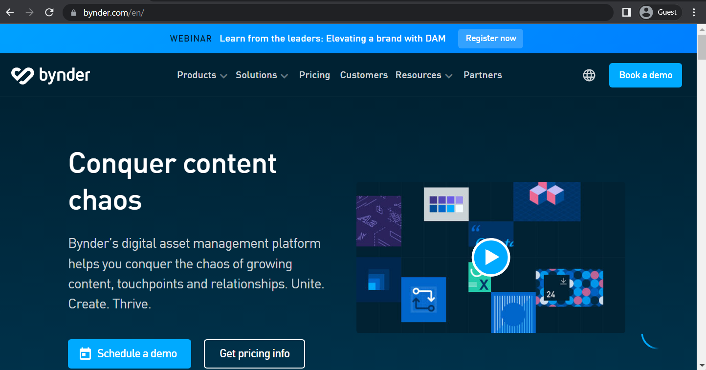Click the padlock site info icon
Screen dimensions: 706x370
[x=74, y=13]
